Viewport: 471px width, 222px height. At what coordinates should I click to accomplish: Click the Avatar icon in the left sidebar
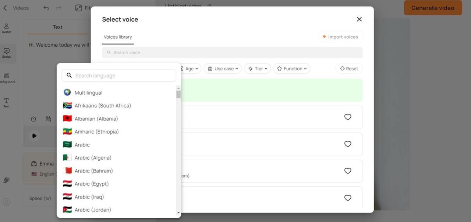[x=6, y=28]
